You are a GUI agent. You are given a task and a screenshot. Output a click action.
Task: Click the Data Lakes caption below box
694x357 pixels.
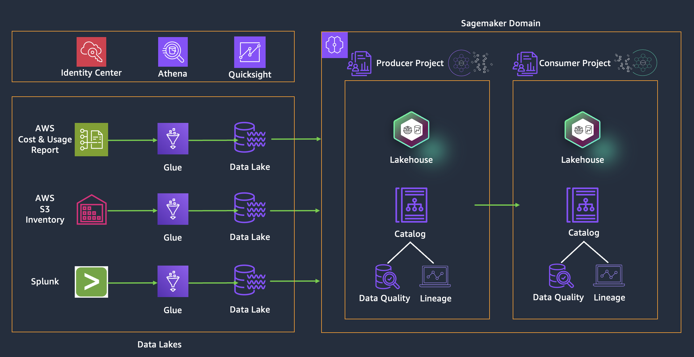(159, 344)
